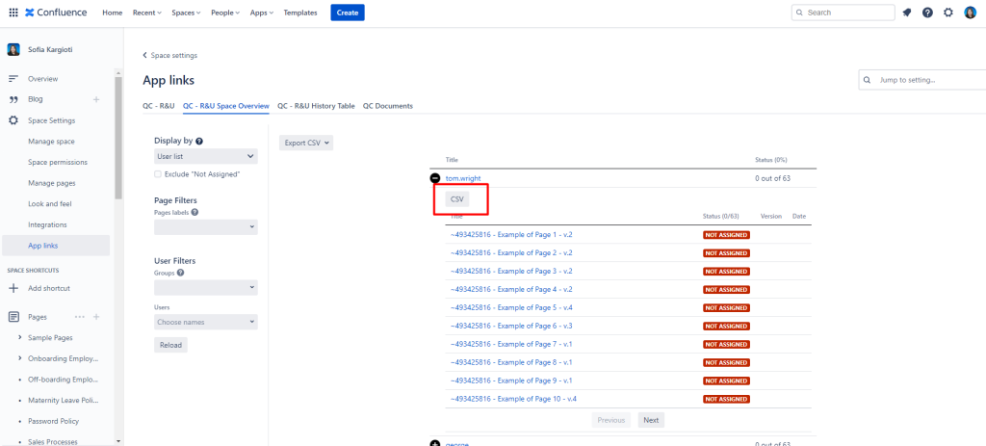The width and height of the screenshot is (986, 446).
Task: Open the QC Documents tab
Action: (388, 106)
